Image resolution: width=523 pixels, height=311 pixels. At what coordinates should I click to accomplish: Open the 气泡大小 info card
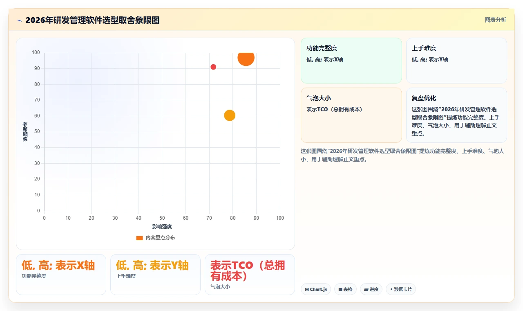[x=351, y=115]
